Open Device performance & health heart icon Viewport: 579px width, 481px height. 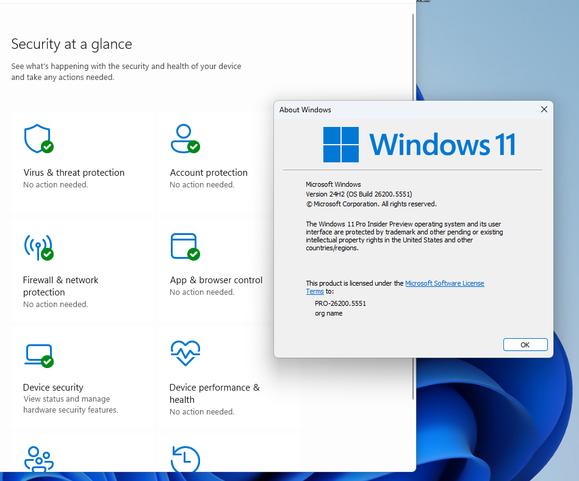185,353
